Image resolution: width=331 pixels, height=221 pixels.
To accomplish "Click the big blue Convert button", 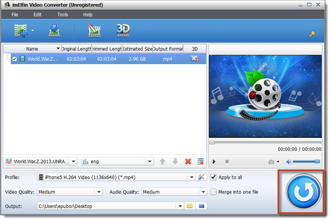I will coord(303,192).
